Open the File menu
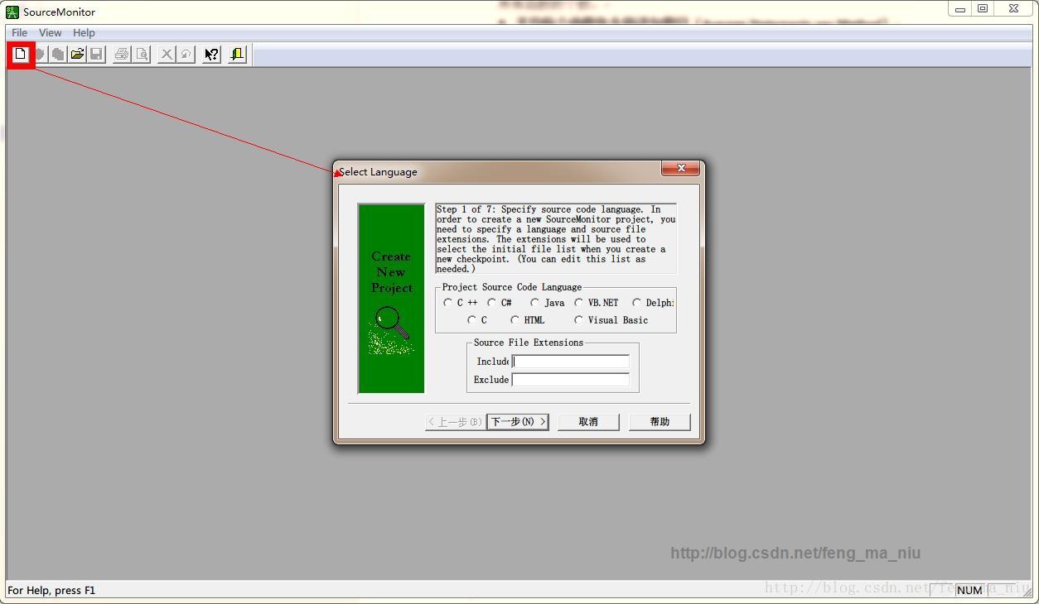This screenshot has width=1039, height=604. click(x=19, y=33)
